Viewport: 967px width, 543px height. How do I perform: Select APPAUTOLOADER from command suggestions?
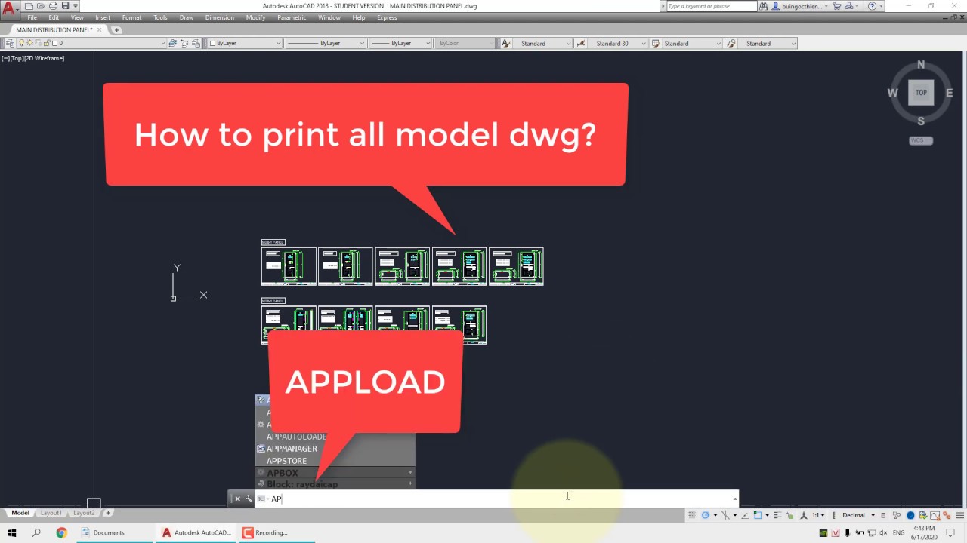pyautogui.click(x=335, y=437)
